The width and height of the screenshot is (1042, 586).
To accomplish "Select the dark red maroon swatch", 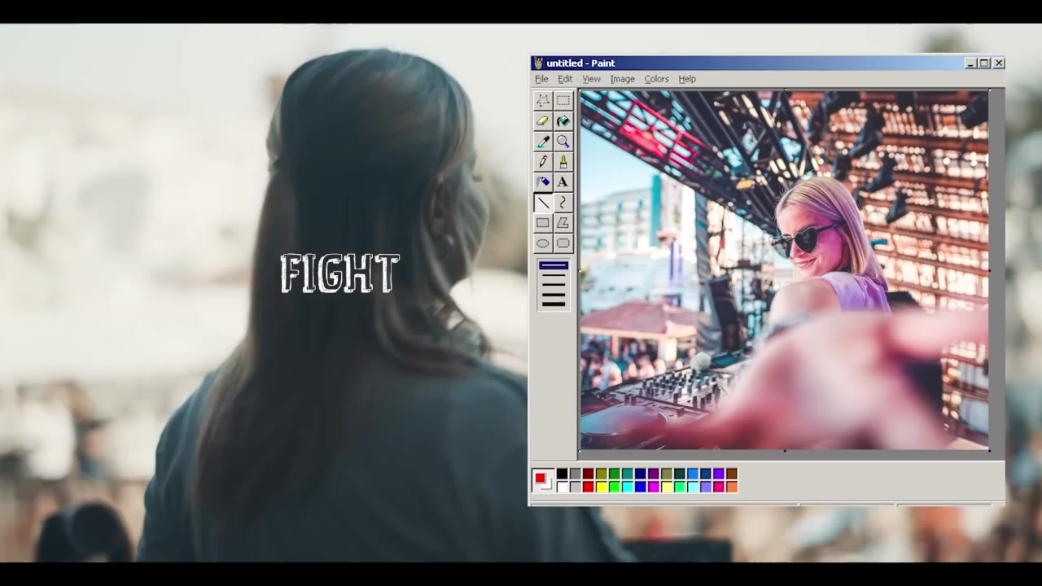I will (589, 474).
